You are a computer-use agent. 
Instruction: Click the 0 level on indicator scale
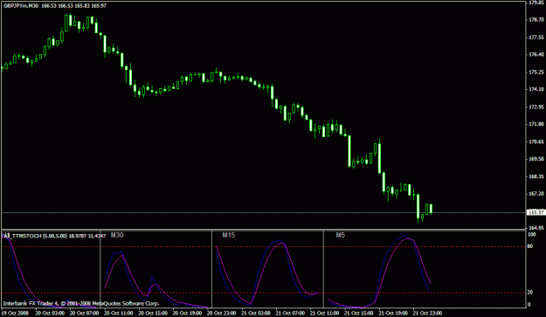click(x=529, y=305)
